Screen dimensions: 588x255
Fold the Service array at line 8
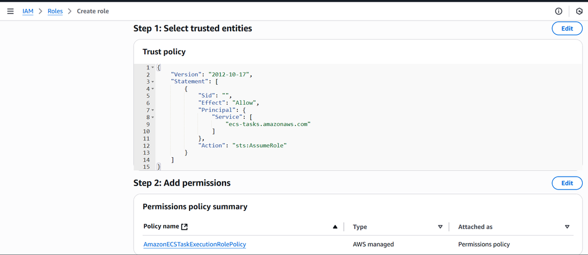pyautogui.click(x=153, y=117)
